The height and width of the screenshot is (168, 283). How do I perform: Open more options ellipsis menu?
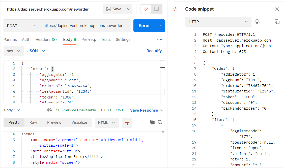(159, 40)
